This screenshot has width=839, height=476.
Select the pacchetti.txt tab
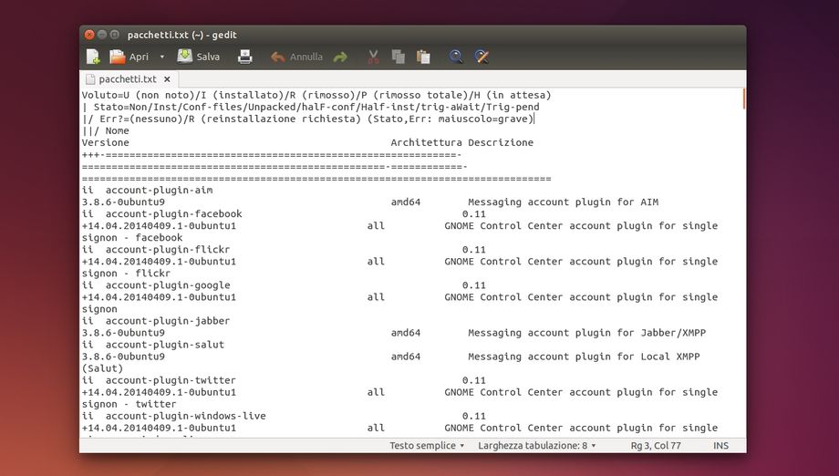tap(127, 79)
